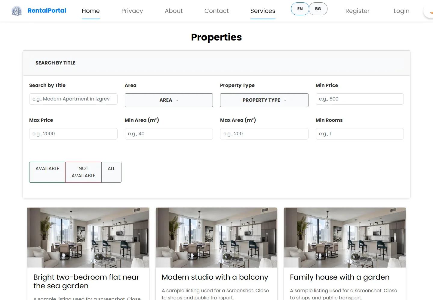Expand the Property Type dropdown

tap(264, 100)
